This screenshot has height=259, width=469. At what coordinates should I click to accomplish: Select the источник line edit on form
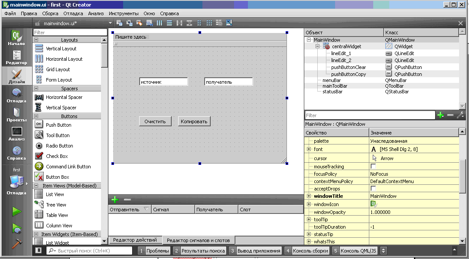click(x=163, y=82)
